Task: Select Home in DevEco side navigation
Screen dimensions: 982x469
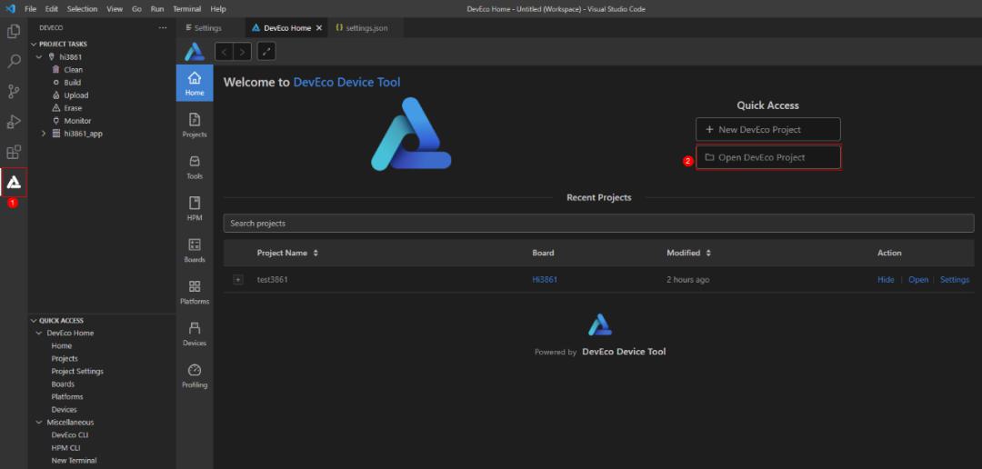Action: [x=195, y=84]
